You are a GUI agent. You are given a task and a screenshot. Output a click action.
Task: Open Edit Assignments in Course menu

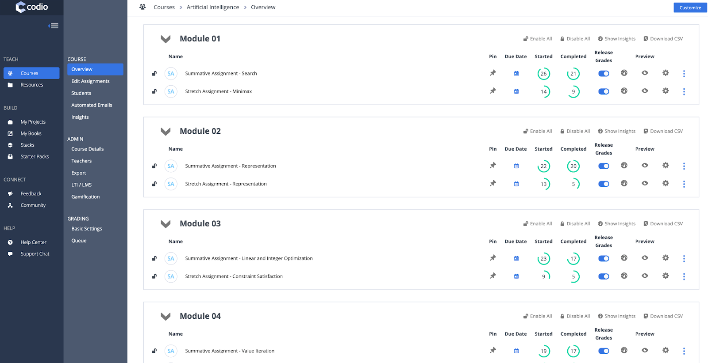click(90, 81)
